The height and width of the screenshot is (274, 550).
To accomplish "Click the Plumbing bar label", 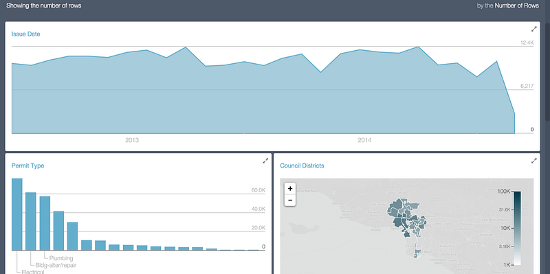I will (x=61, y=258).
